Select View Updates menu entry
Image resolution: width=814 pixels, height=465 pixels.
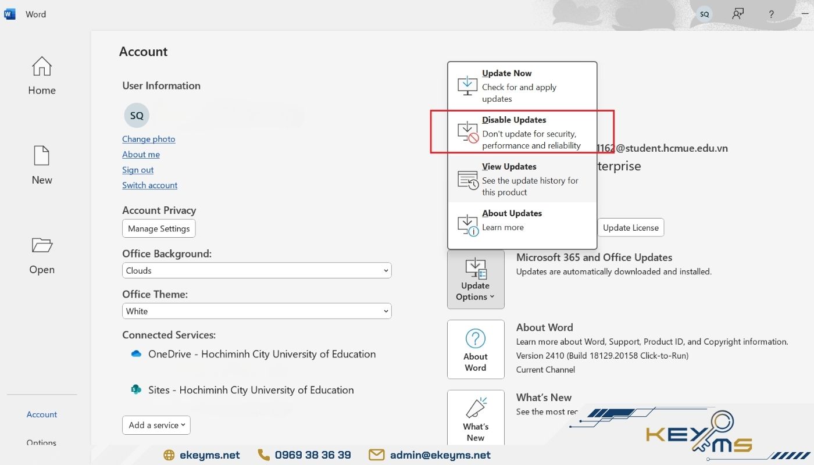tap(522, 178)
